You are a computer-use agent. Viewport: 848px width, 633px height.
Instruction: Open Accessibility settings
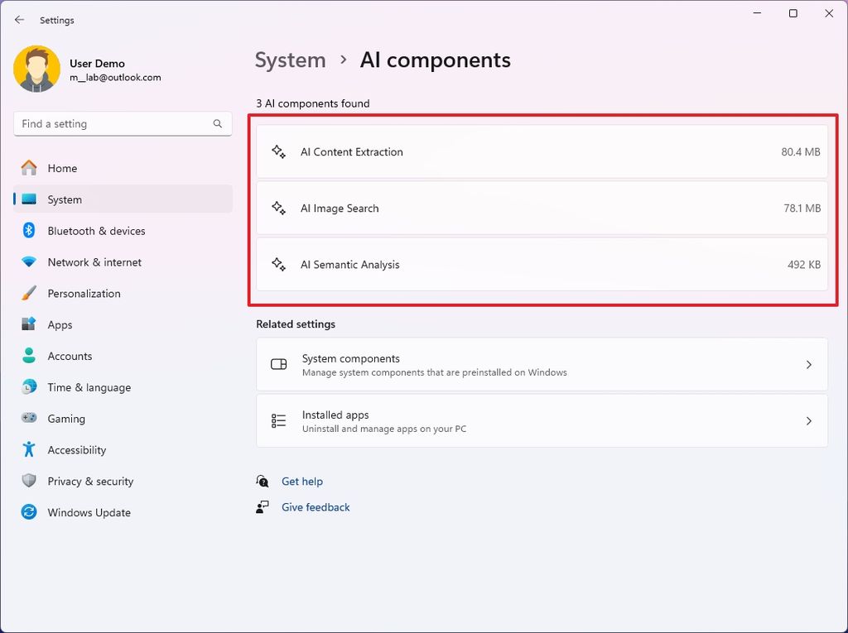(84, 449)
